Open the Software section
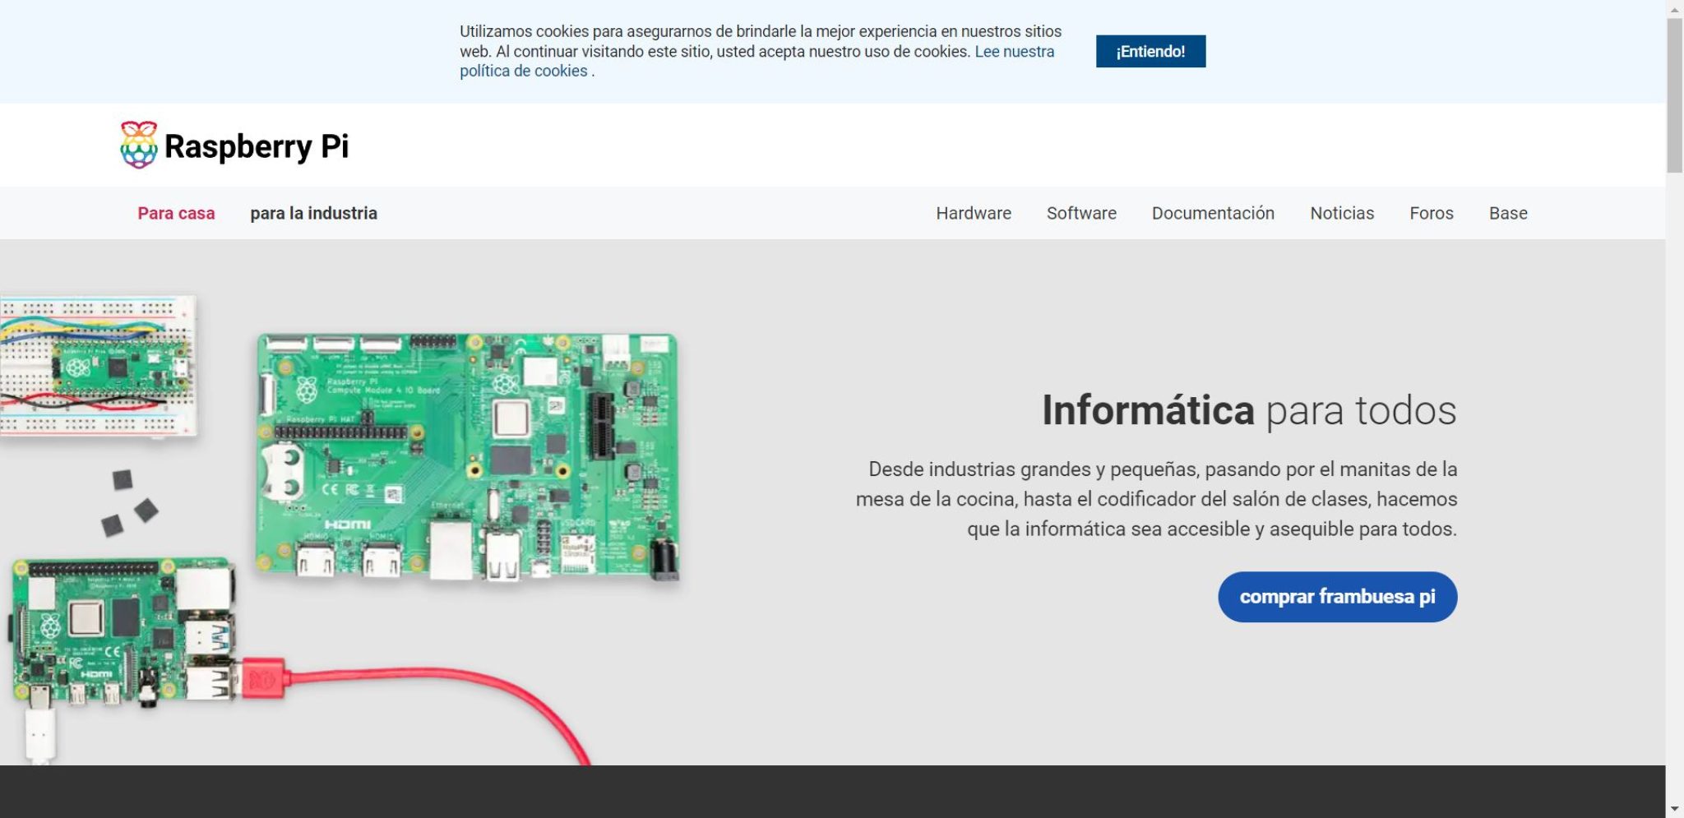Image resolution: width=1684 pixels, height=818 pixels. point(1081,213)
